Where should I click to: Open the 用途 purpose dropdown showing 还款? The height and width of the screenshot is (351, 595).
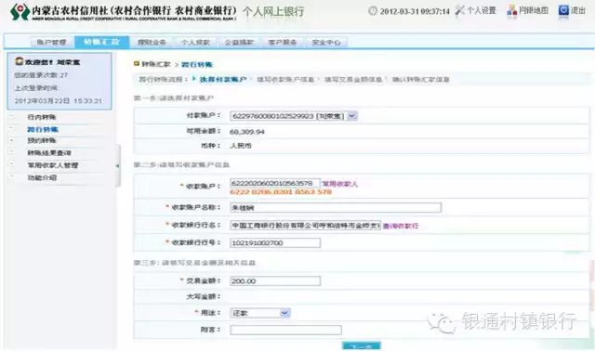coord(285,313)
